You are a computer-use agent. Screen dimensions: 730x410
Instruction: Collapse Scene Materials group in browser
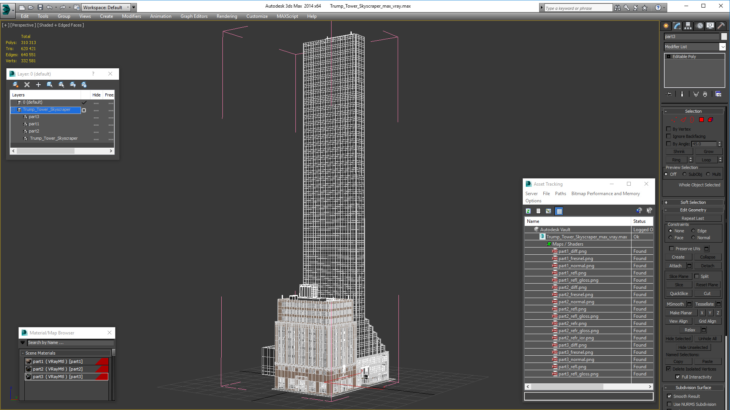pos(23,353)
